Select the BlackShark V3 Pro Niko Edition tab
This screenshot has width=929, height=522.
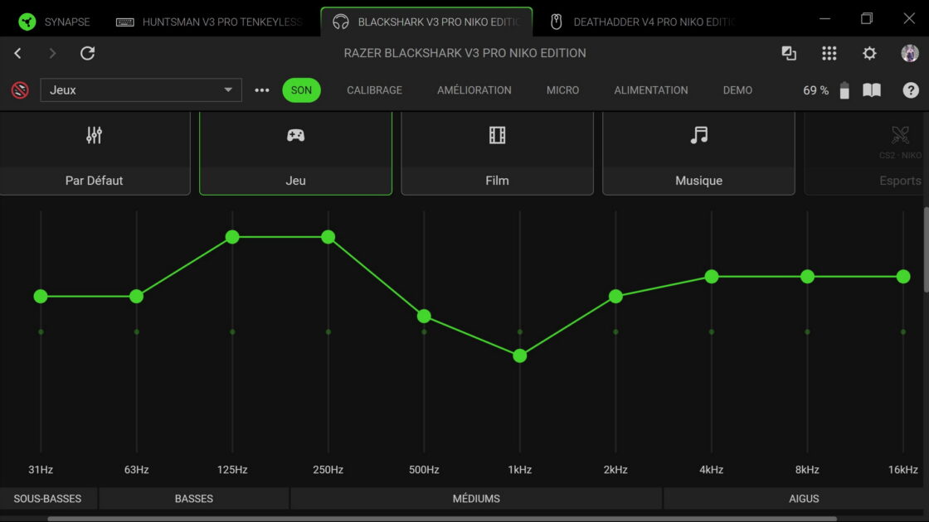[426, 22]
